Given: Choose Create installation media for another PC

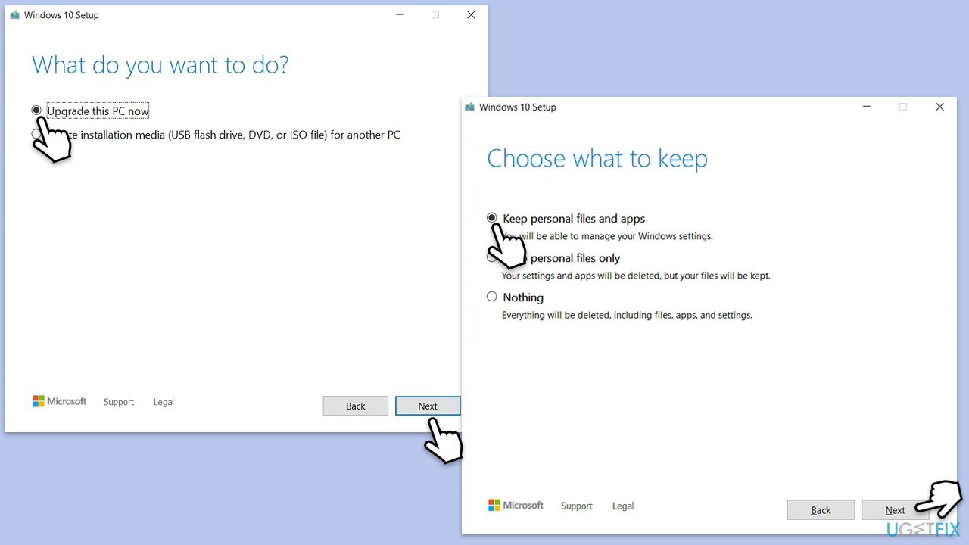Looking at the screenshot, I should pos(216,135).
